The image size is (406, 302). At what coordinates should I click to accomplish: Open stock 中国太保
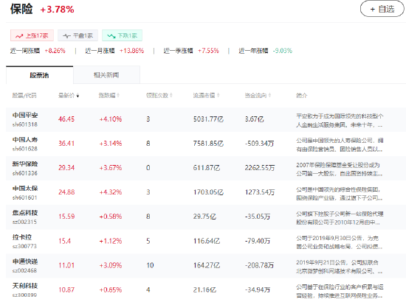point(25,189)
